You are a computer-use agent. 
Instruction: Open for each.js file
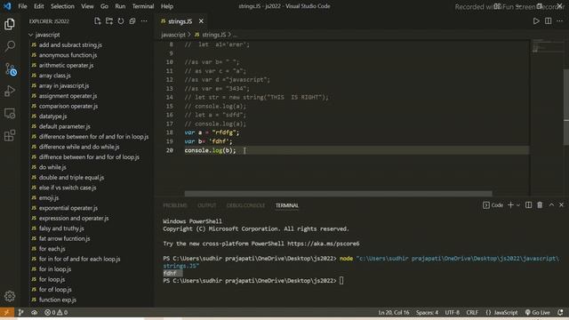pyautogui.click(x=52, y=249)
